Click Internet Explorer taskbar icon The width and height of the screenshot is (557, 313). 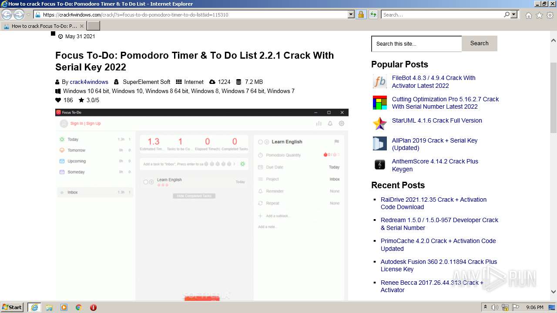(x=34, y=307)
